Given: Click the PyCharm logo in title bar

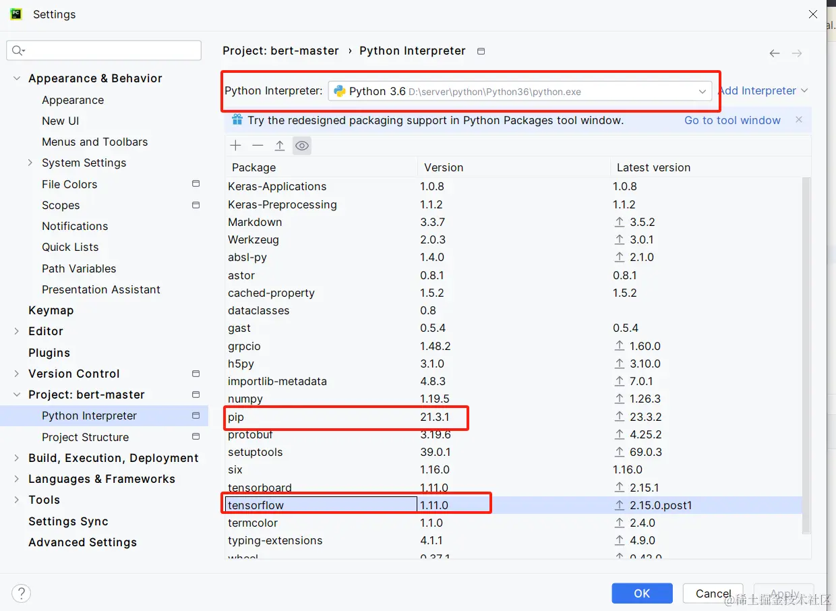Looking at the screenshot, I should pos(16,14).
